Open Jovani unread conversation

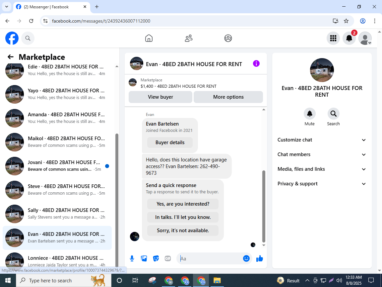tap(57, 166)
